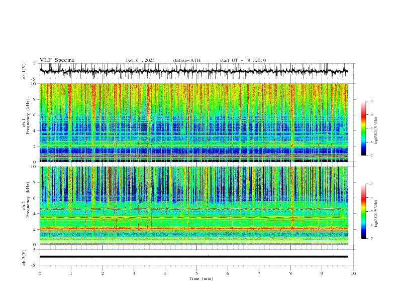
Task: Click the ch.2 spectrogram panel
Action: pos(194,206)
